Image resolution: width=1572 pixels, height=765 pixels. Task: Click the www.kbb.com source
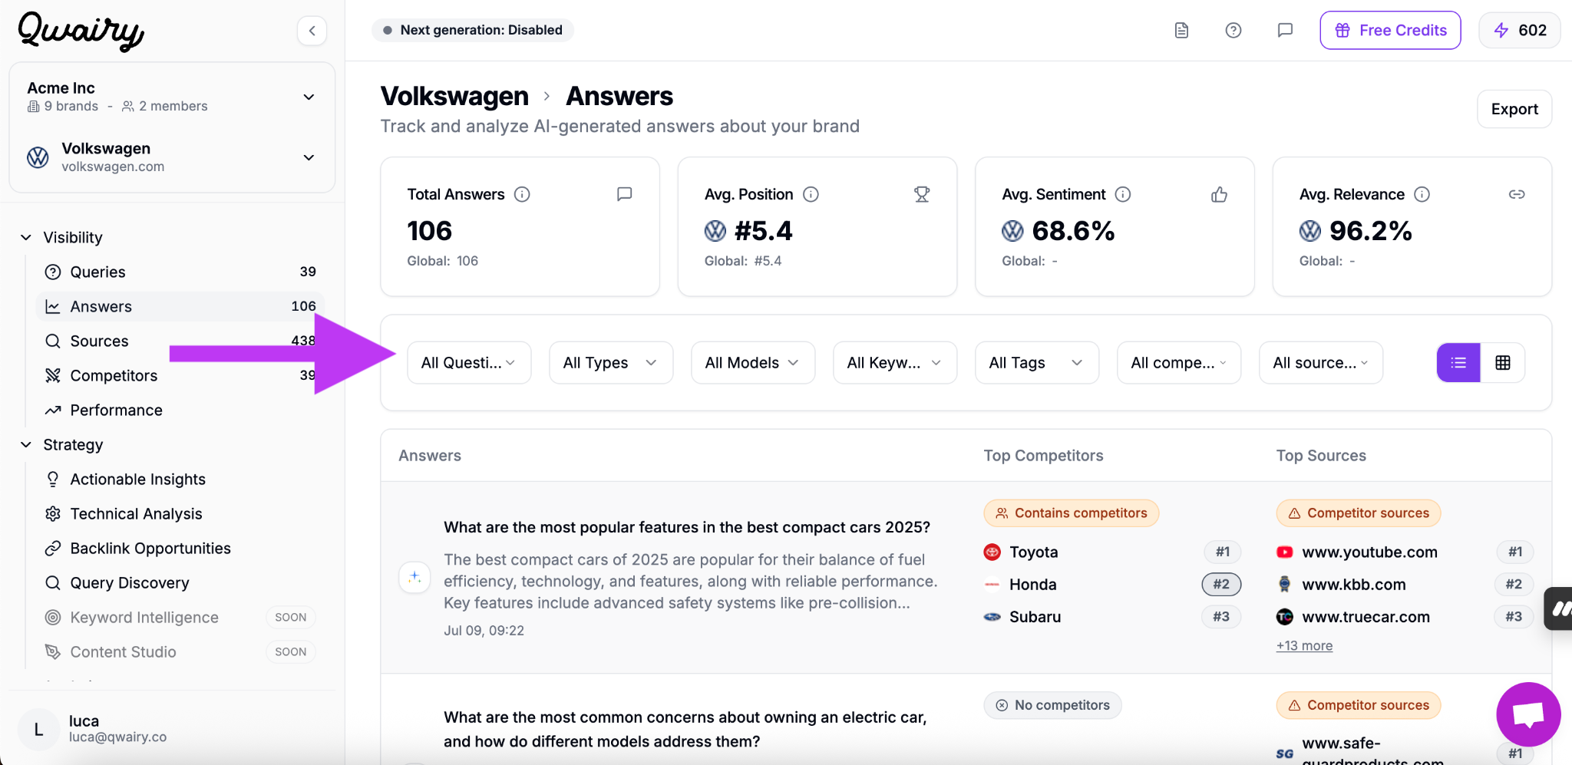point(1353,585)
